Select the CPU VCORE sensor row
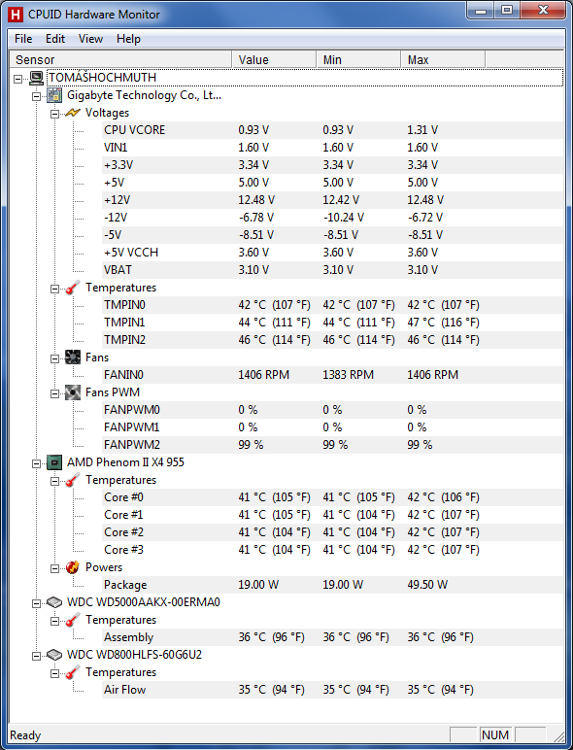The image size is (573, 750). [x=332, y=130]
